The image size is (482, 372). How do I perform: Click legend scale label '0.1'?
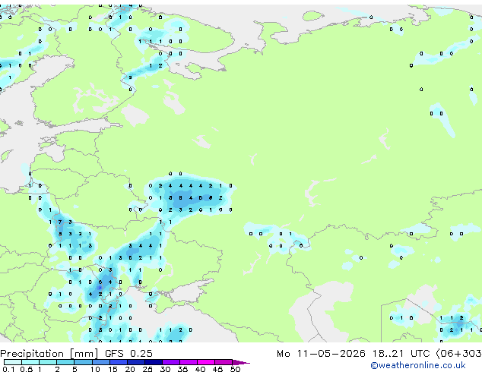[8, 369]
